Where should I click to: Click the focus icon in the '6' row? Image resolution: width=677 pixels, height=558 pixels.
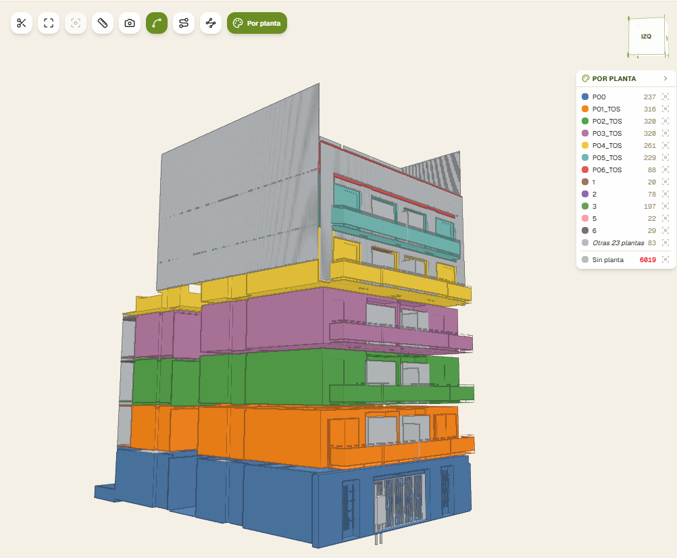tap(666, 231)
